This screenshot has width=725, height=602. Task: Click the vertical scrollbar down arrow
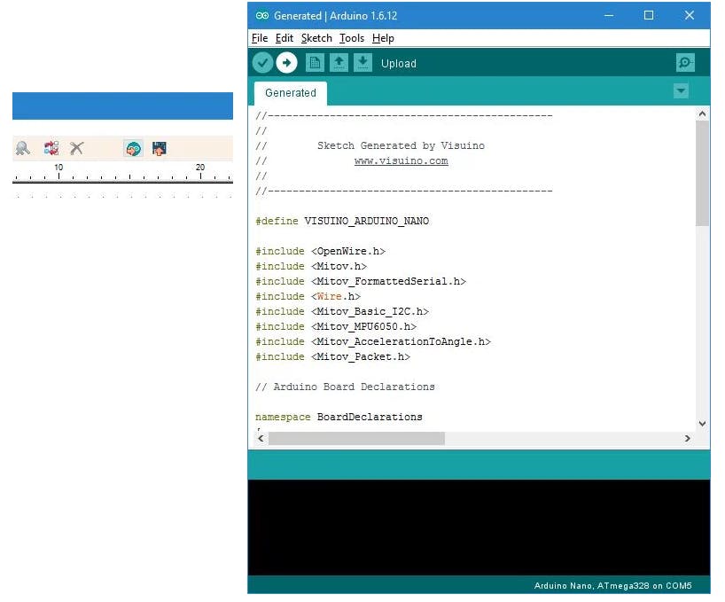702,423
